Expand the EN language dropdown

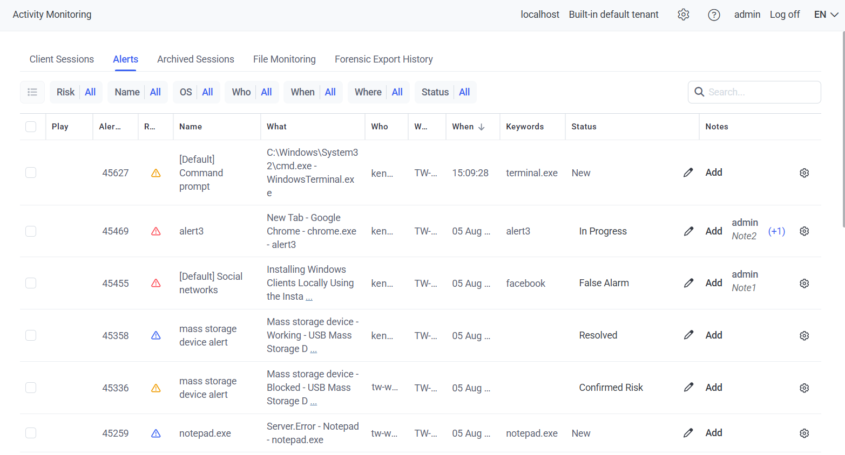tap(826, 15)
